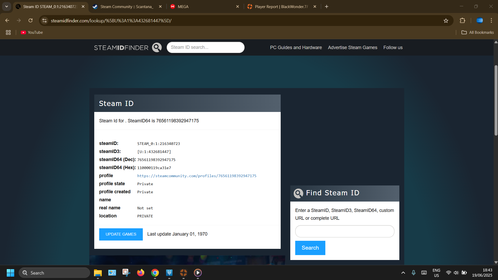The height and width of the screenshot is (280, 498).
Task: Click the blue Search button
Action: pos(310,248)
